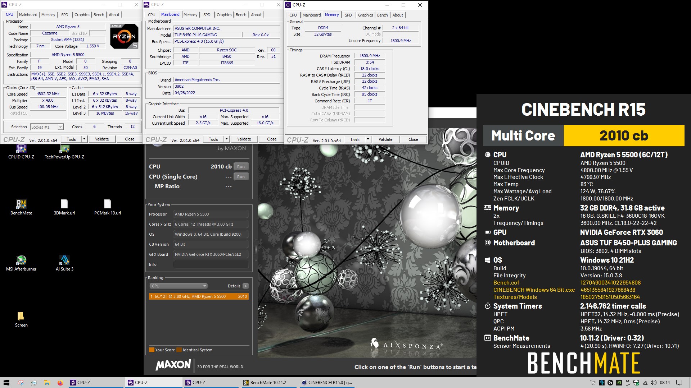
Task: Expand Tools dropdown arrow in CPU-Z Mainboard window
Action: (x=226, y=139)
